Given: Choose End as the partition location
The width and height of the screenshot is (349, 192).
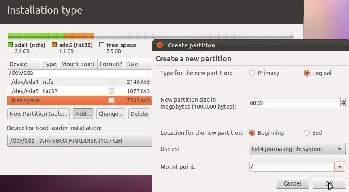Looking at the screenshot, I should tap(307, 133).
